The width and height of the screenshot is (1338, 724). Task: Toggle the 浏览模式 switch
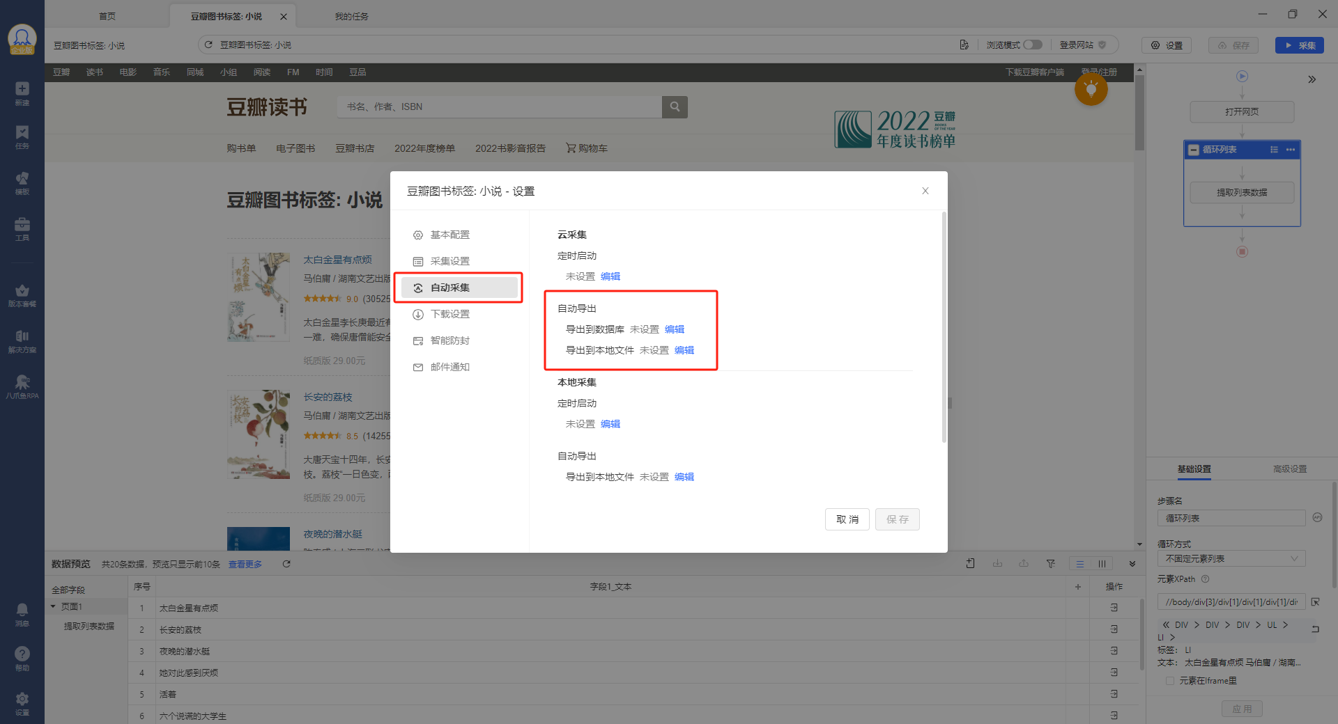[x=1033, y=45]
